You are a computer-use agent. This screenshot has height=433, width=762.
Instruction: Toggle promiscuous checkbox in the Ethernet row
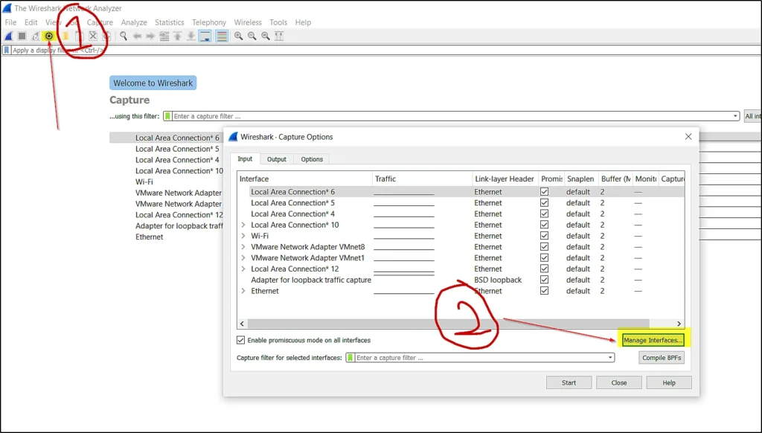544,291
